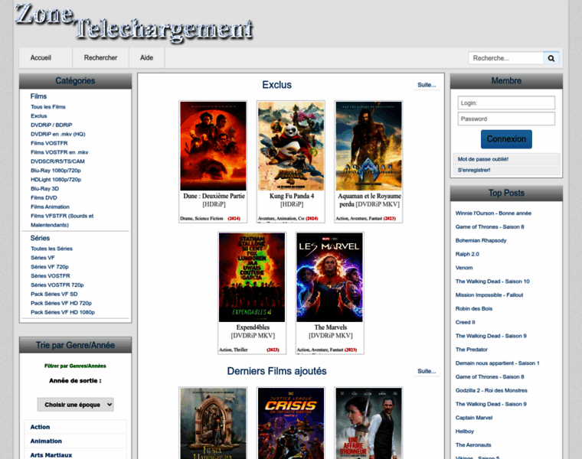The image size is (582, 459).
Task: Open Mission Impossible - Fallout post
Action: coord(489,295)
